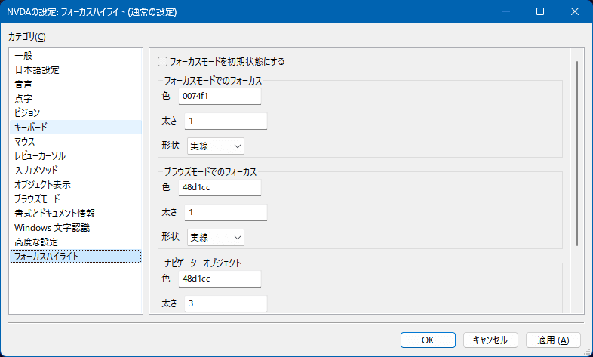This screenshot has height=357, width=593.
Task: Switch to 点字 category
Action: coord(23,98)
